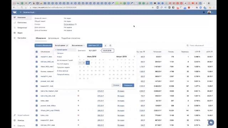The width and height of the screenshot is (228, 128).
Task: Open the table column settings gear icon
Action: coord(110,46)
